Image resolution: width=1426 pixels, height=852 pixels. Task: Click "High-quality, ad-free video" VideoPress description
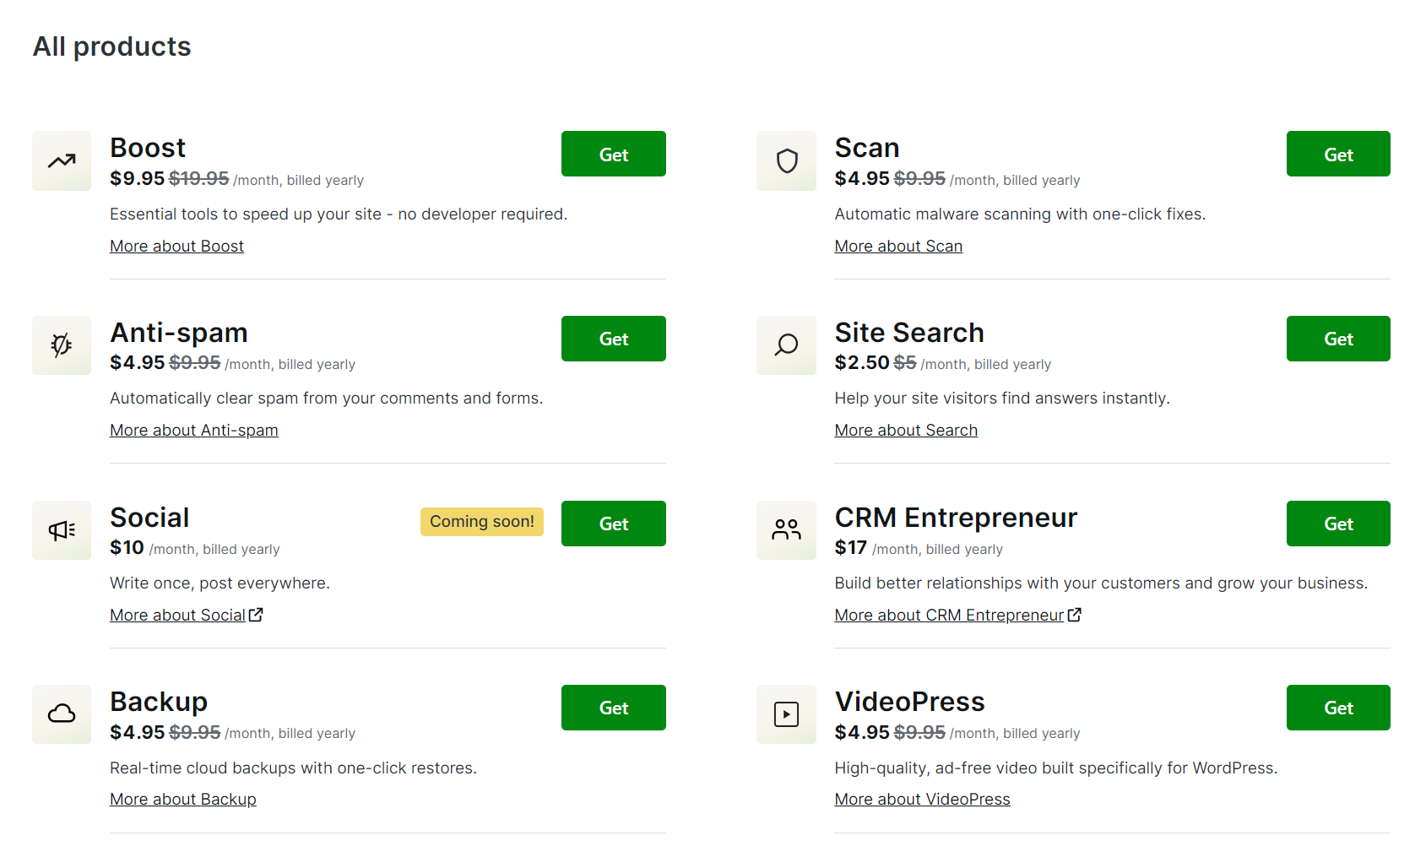pyautogui.click(x=1055, y=768)
